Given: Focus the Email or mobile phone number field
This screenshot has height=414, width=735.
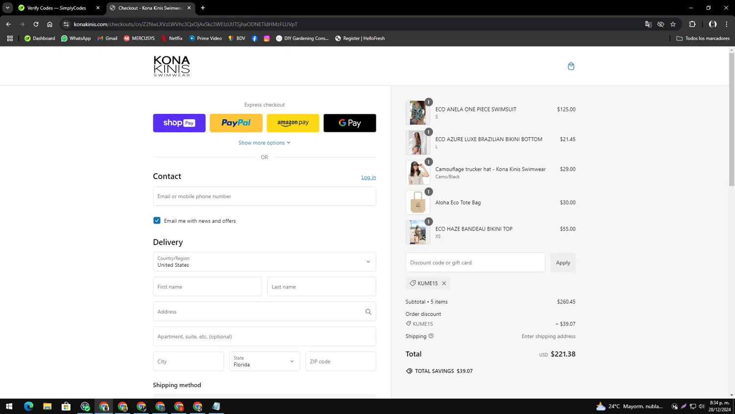Looking at the screenshot, I should click(265, 196).
